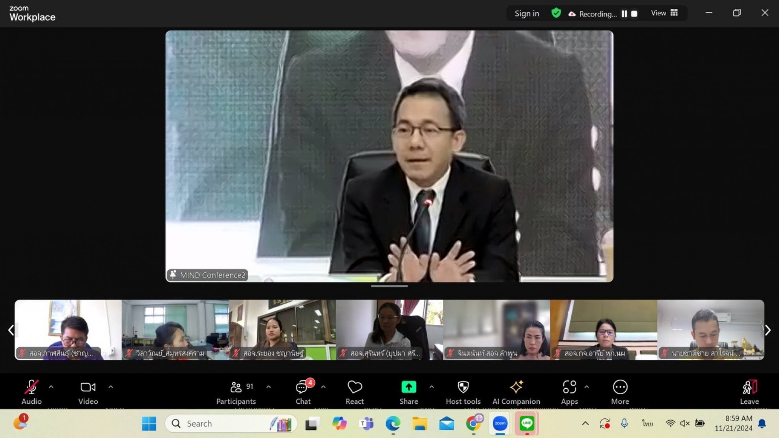Click the Zoom taskbar icon
Viewport: 779px width, 438px height.
500,423
